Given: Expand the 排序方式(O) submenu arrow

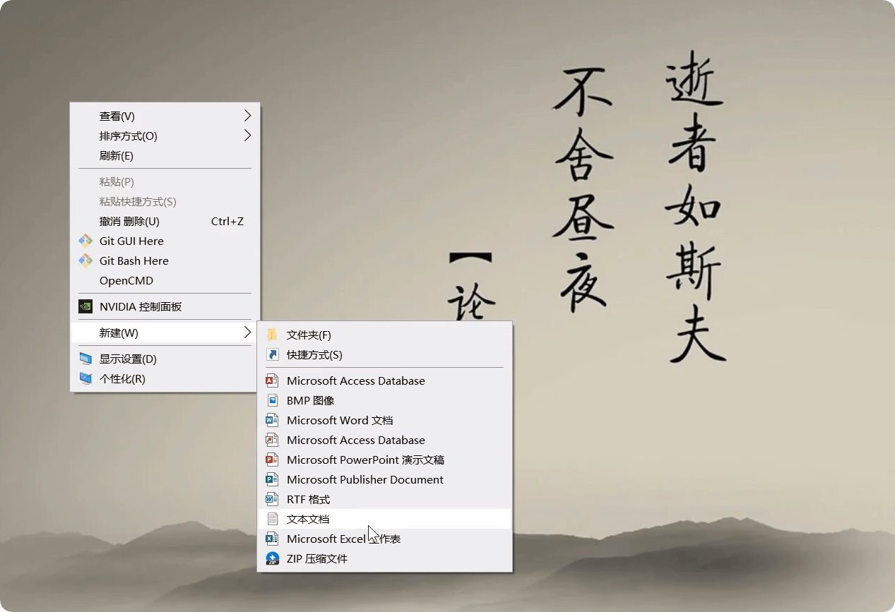Looking at the screenshot, I should [x=247, y=136].
